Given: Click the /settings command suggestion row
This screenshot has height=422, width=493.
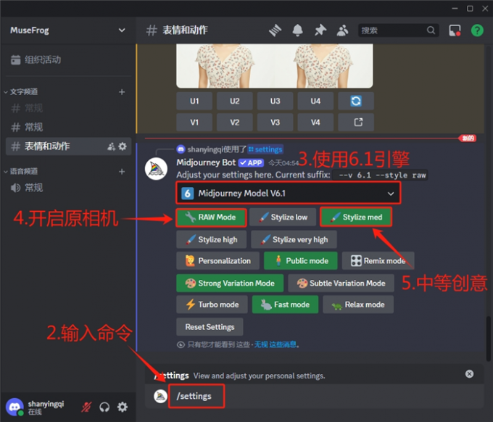Looking at the screenshot, I should 315,376.
